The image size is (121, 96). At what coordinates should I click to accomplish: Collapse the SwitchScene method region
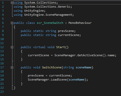point(12,67)
